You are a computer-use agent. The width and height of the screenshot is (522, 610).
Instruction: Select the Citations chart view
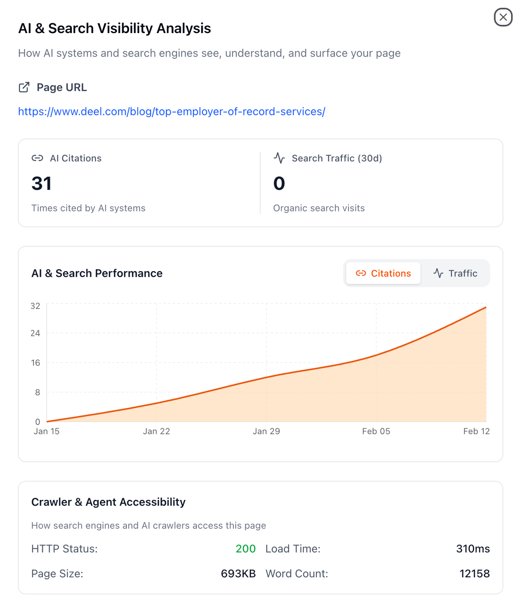coord(383,273)
